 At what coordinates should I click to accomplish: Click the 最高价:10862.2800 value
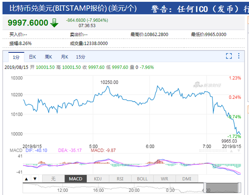[149, 34]
